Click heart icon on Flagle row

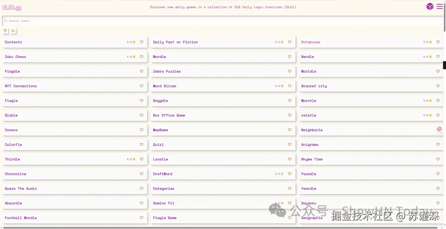[141, 100]
